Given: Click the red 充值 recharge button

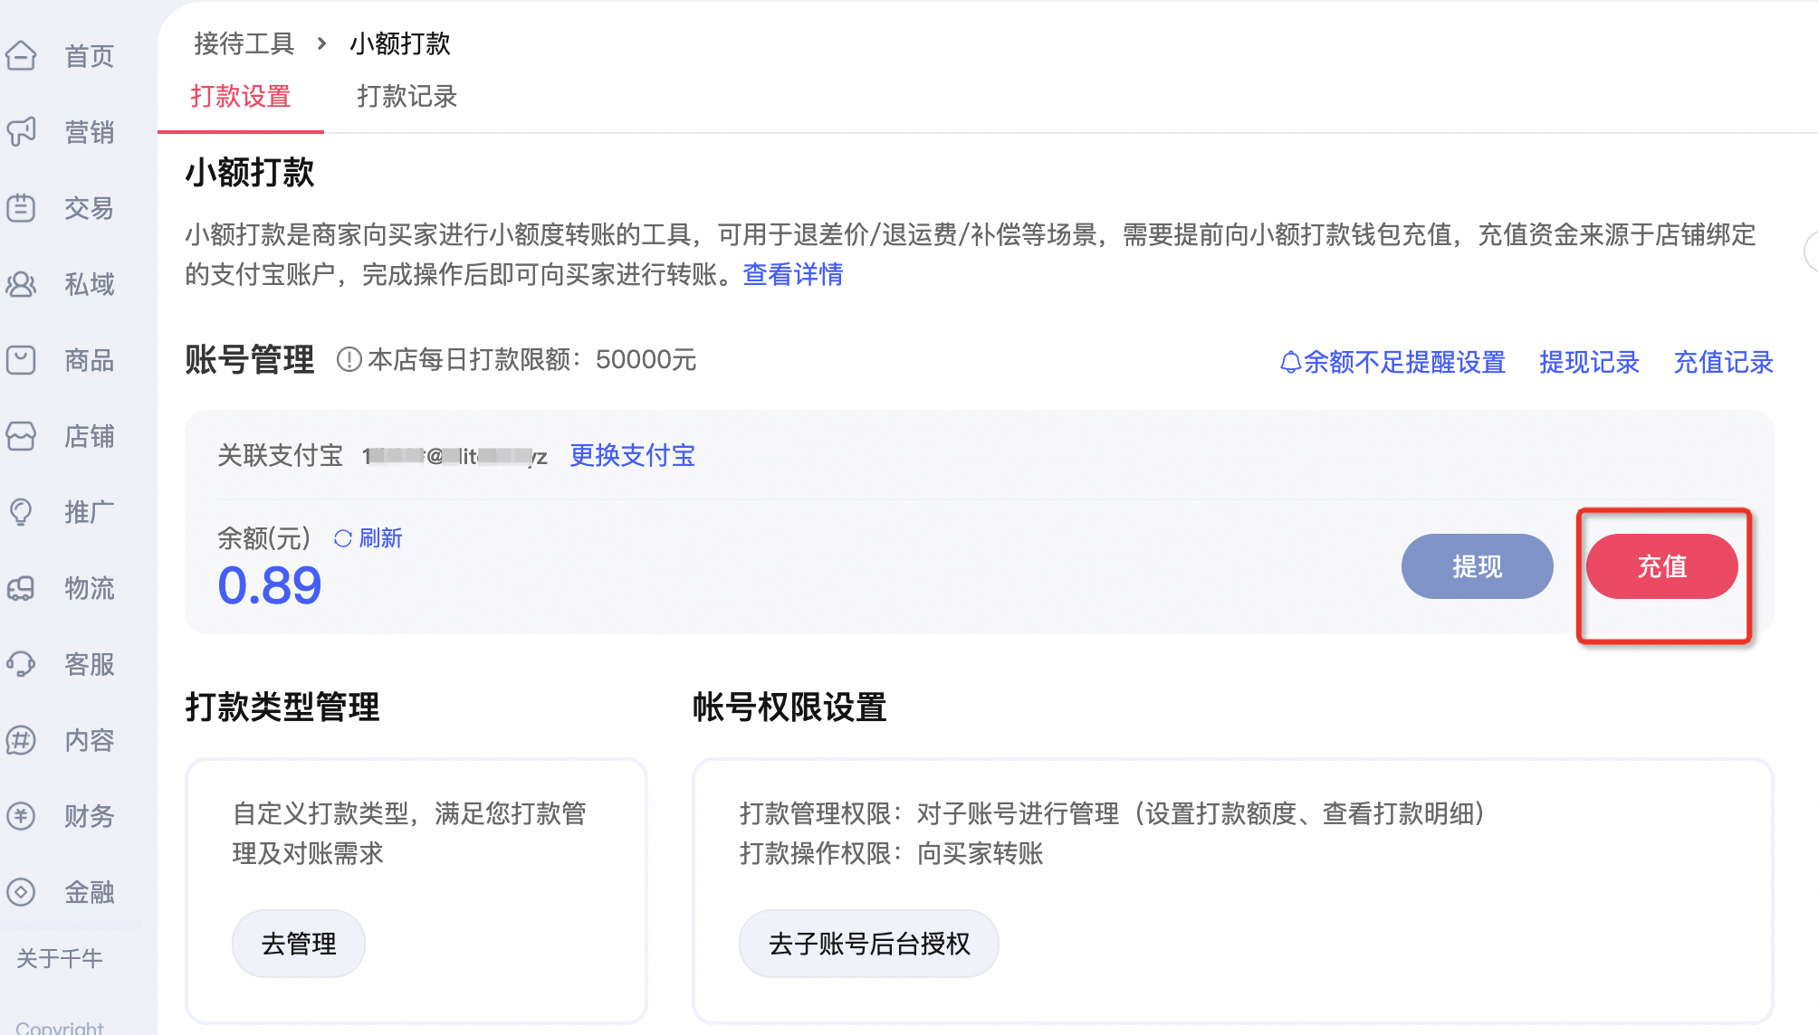Looking at the screenshot, I should coord(1662,566).
